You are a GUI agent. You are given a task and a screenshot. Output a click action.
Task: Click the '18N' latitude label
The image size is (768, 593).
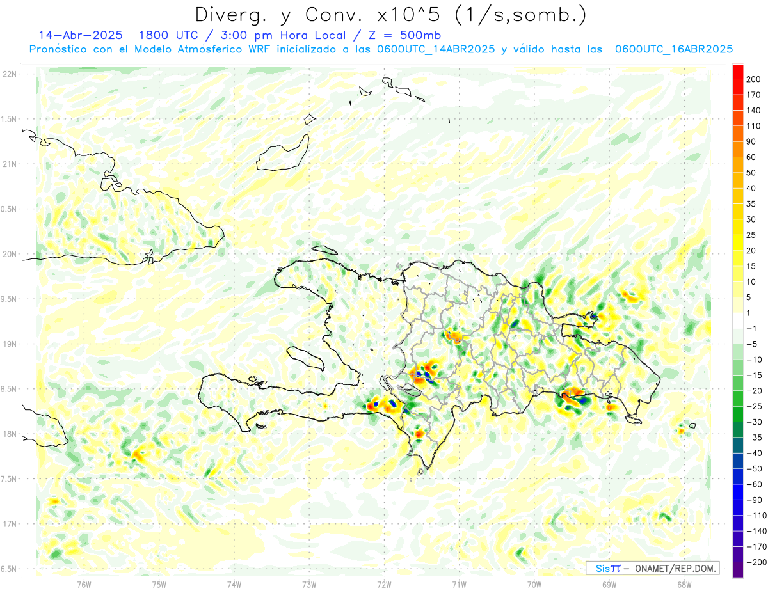pyautogui.click(x=10, y=434)
